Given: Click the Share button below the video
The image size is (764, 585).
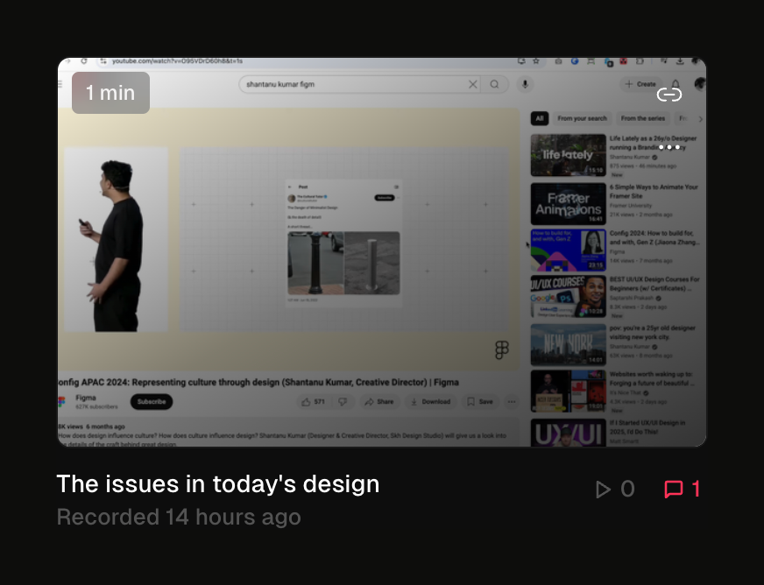Looking at the screenshot, I should (x=378, y=402).
